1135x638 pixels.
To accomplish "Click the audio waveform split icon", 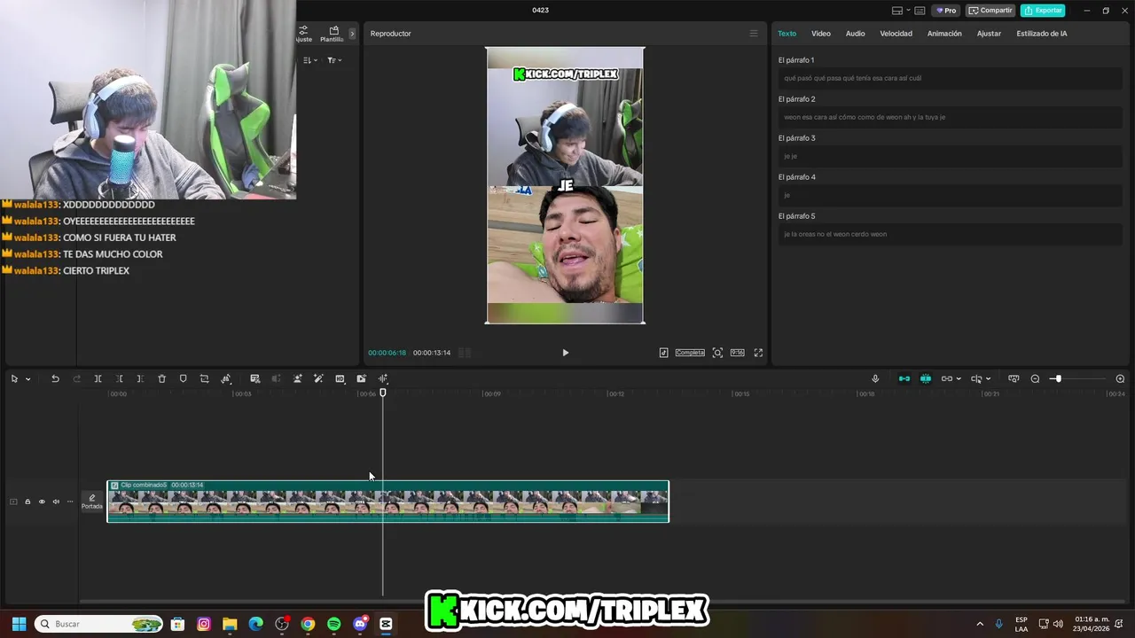I will point(383,378).
